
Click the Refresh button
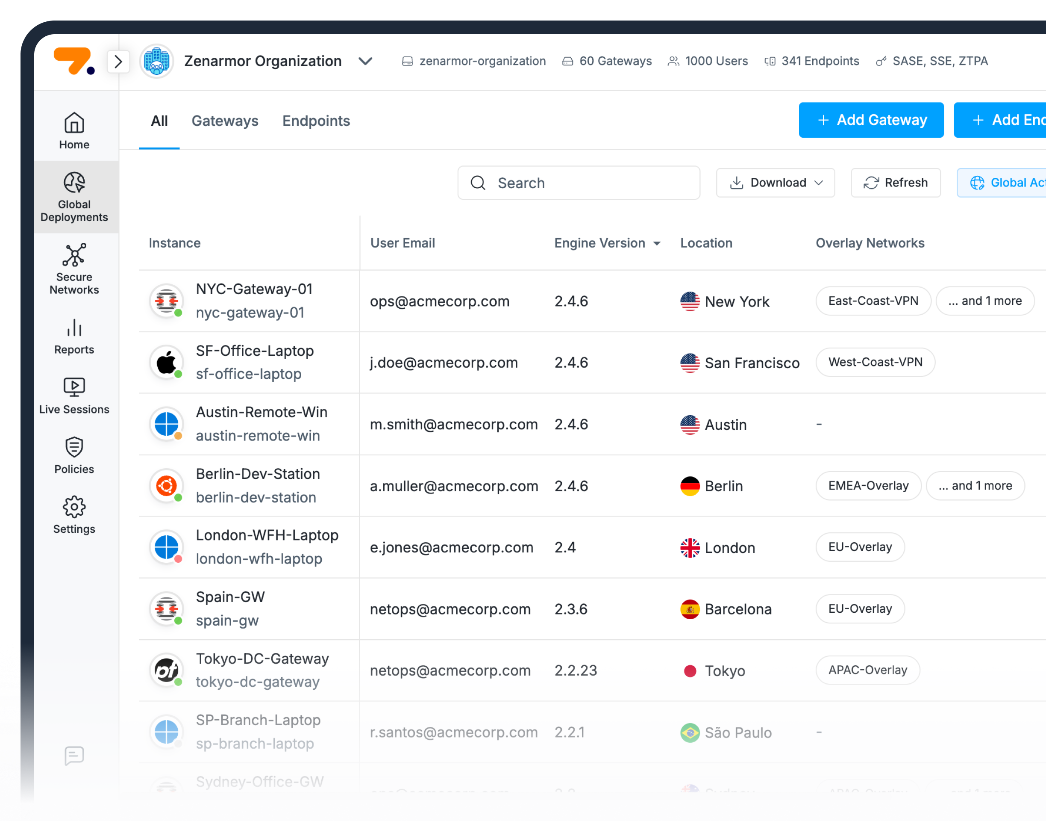(x=895, y=183)
